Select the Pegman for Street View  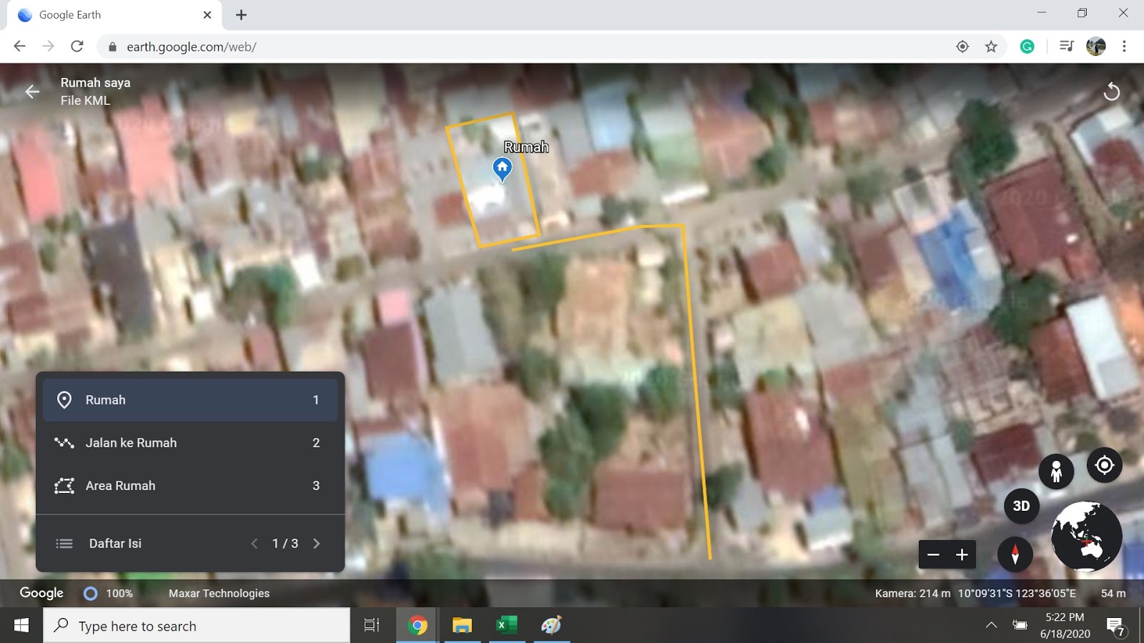(x=1056, y=471)
